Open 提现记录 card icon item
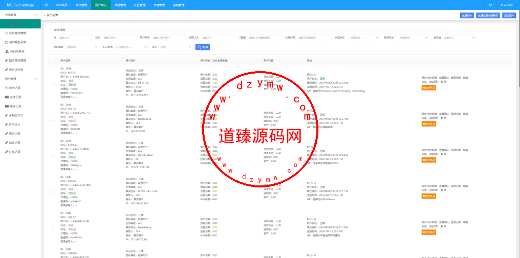 click(x=20, y=106)
